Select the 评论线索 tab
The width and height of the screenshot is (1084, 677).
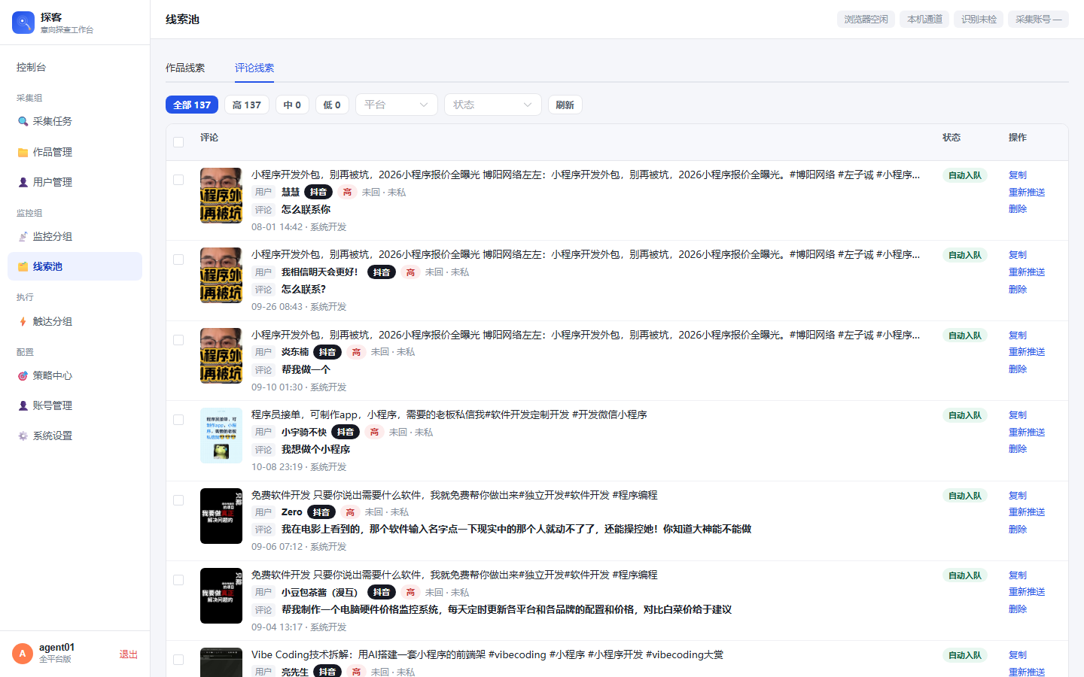(x=254, y=68)
